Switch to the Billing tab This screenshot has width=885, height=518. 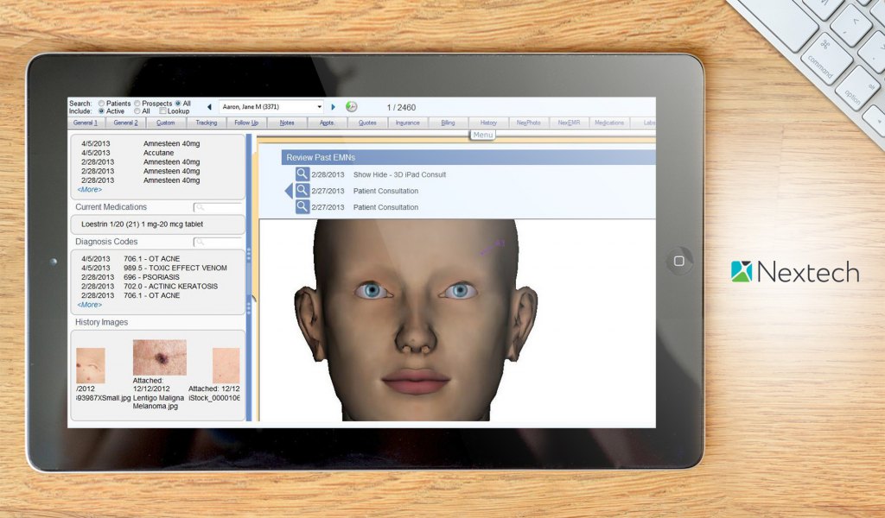tap(448, 123)
